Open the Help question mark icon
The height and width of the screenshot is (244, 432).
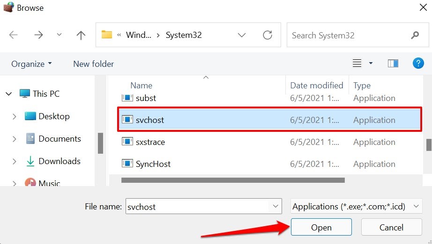[418, 64]
